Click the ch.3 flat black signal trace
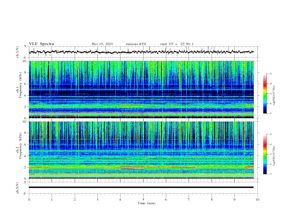The image size is (290, 224). (x=141, y=187)
